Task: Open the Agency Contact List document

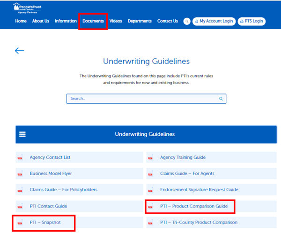Action: point(80,157)
